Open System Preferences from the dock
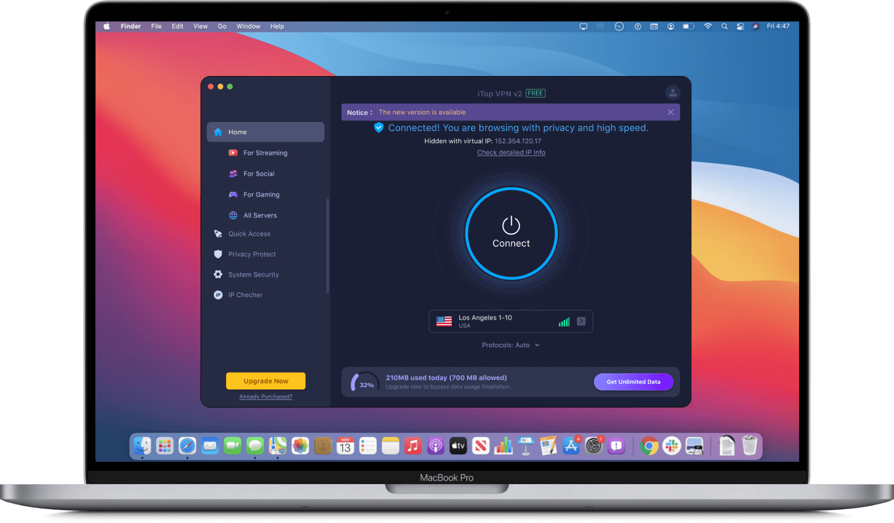Image resolution: width=894 pixels, height=523 pixels. 593,446
